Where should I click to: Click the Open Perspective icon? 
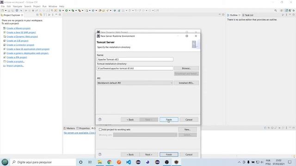coord(282,11)
